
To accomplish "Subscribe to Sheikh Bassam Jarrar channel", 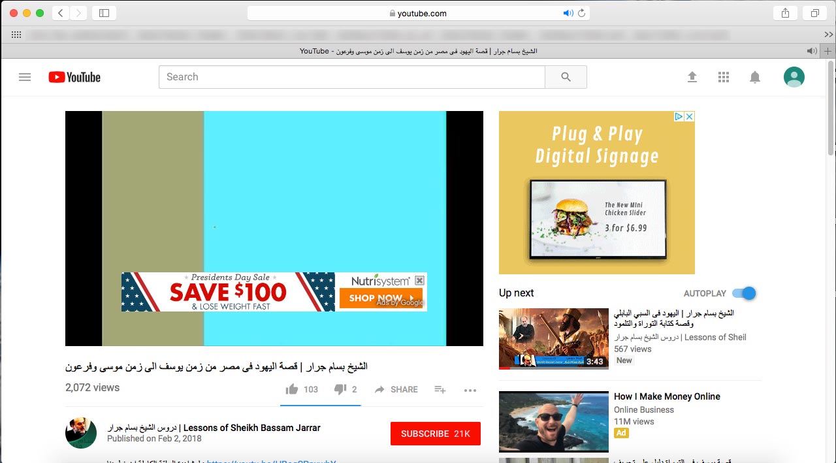I will [x=435, y=434].
